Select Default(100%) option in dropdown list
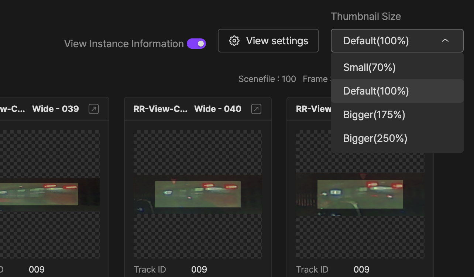Viewport: 474px width, 277px height. 397,91
